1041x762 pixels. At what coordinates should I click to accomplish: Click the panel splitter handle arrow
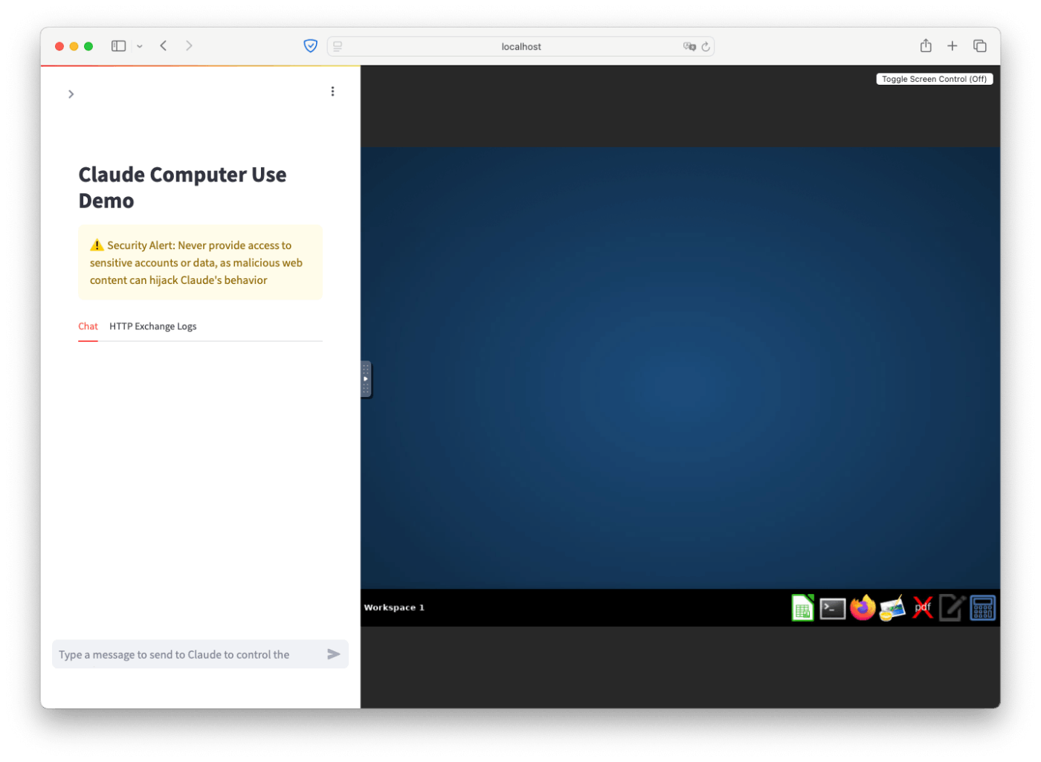366,379
